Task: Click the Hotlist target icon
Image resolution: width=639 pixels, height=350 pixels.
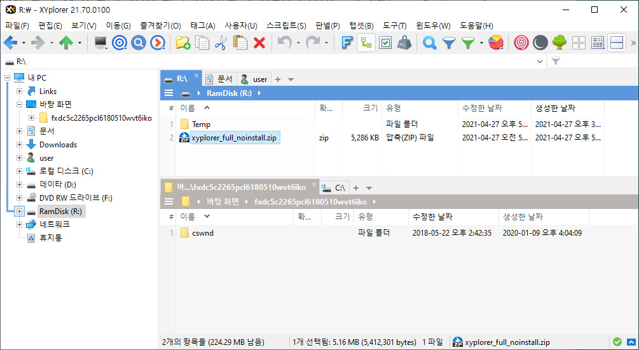Action: [120, 43]
